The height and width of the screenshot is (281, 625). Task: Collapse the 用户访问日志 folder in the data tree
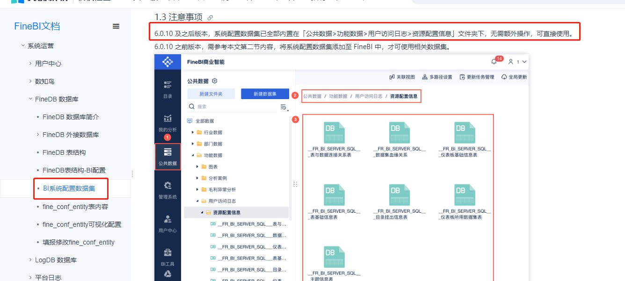197,201
